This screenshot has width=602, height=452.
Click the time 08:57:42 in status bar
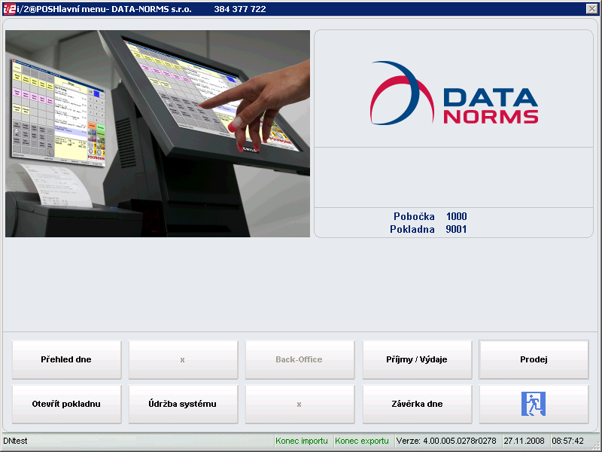567,441
